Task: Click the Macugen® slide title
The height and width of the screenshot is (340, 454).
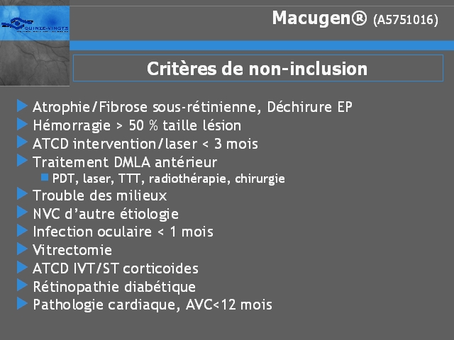Action: click(x=320, y=18)
